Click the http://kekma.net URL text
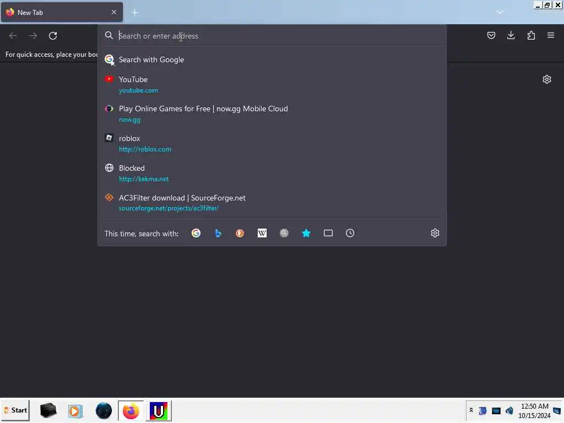 [x=144, y=179]
